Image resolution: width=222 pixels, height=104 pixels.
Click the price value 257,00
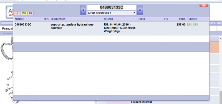[181, 25]
